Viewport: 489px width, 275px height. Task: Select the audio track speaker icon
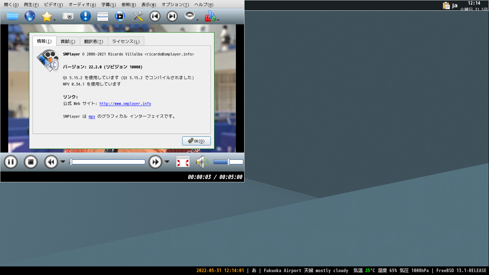click(189, 16)
